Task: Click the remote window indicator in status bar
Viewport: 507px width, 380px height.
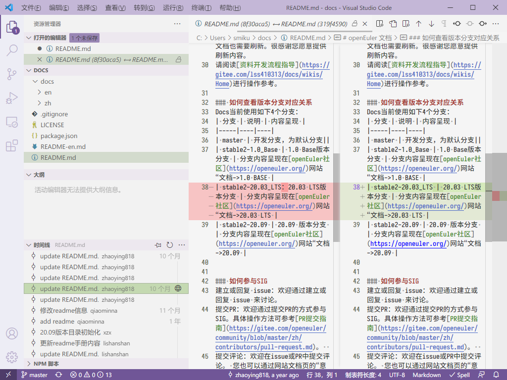Action: pos(8,375)
